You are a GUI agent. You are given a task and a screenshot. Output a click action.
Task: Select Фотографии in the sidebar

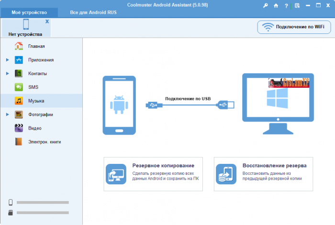(x=42, y=115)
